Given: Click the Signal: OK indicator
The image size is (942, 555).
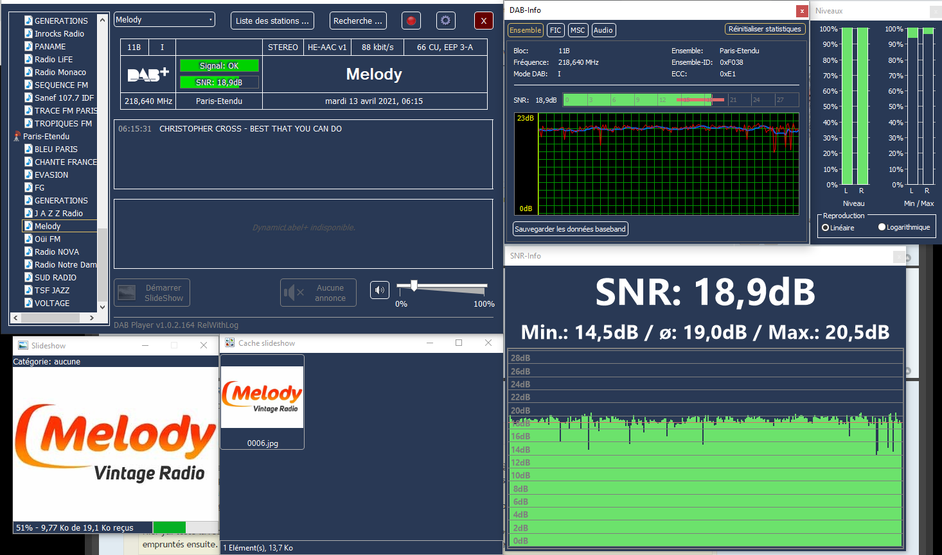Looking at the screenshot, I should (219, 65).
